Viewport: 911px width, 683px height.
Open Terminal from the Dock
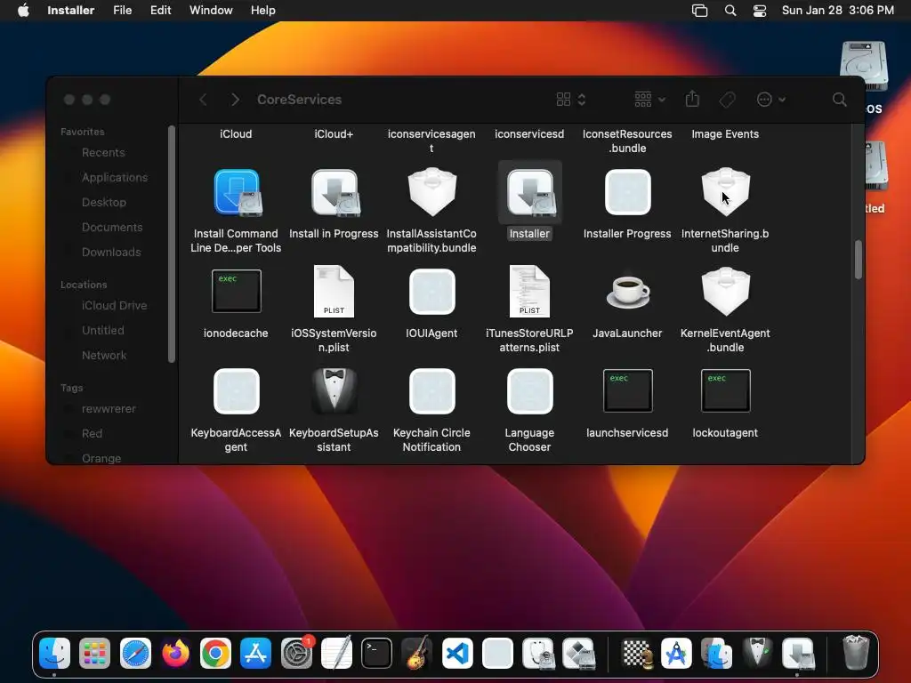(x=376, y=654)
